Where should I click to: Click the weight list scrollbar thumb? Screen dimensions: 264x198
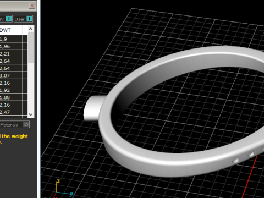31,48
